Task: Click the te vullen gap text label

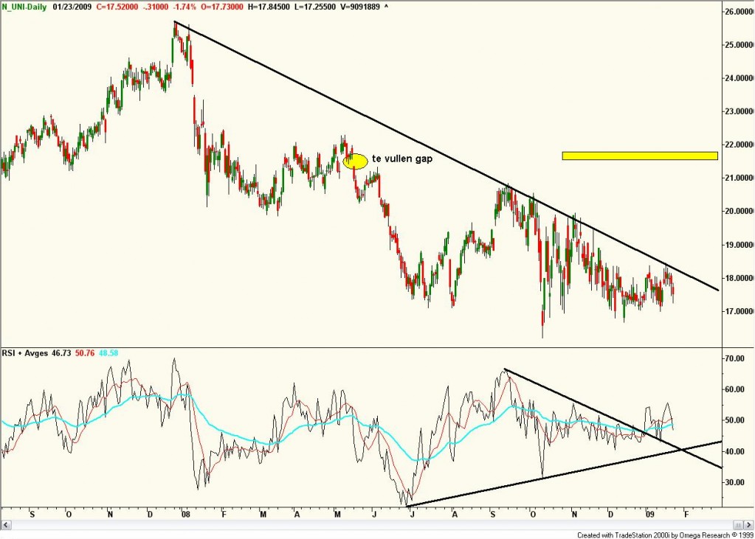Action: 401,159
